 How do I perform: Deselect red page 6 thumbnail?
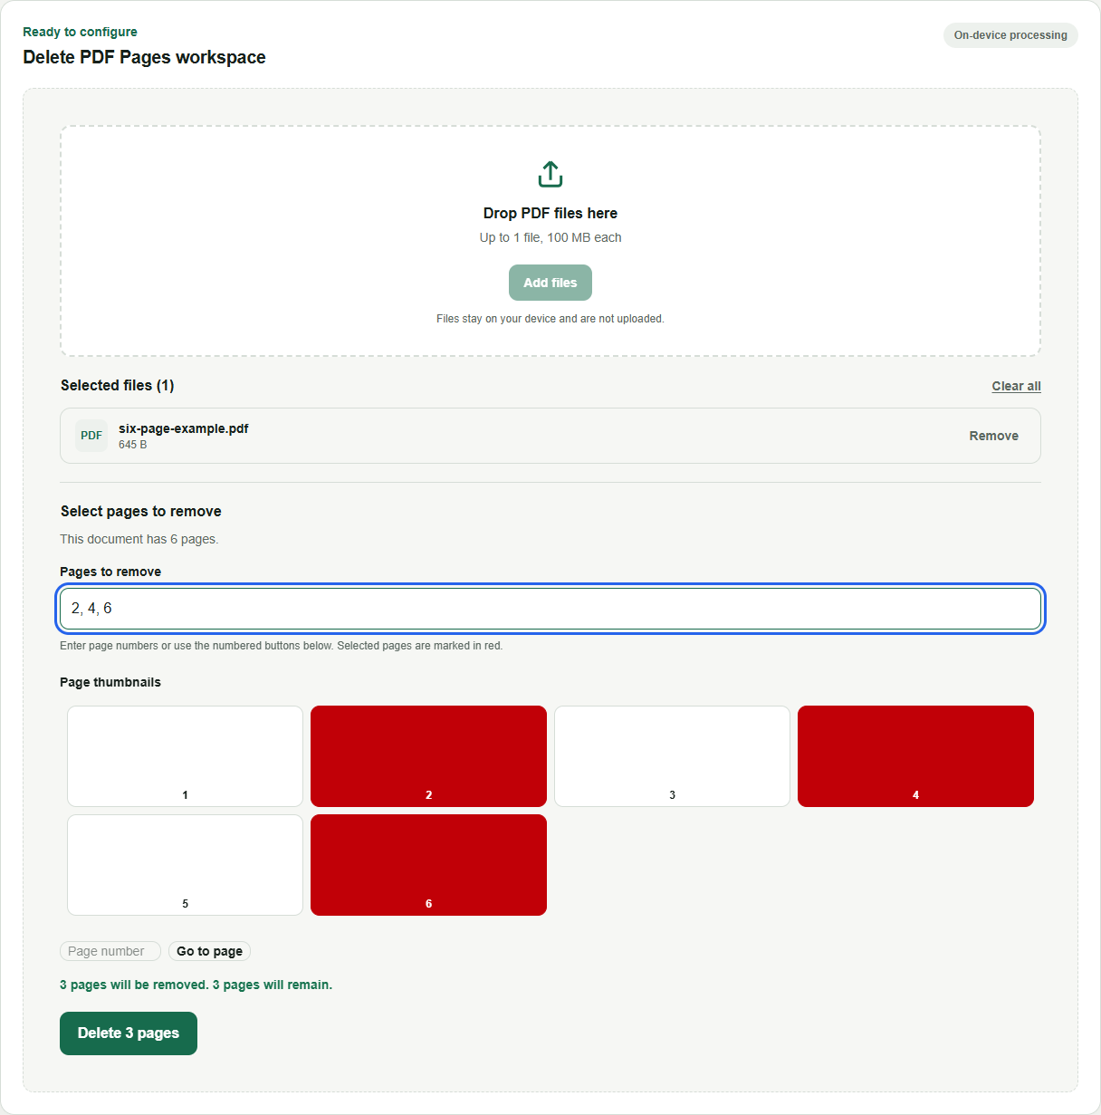[428, 865]
